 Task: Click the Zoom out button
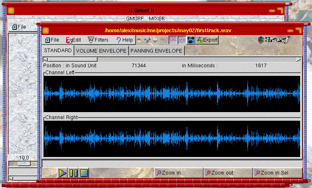coord(228,173)
